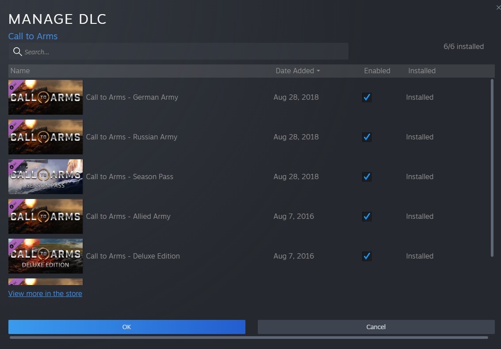Follow View more in the store link

[x=45, y=293]
